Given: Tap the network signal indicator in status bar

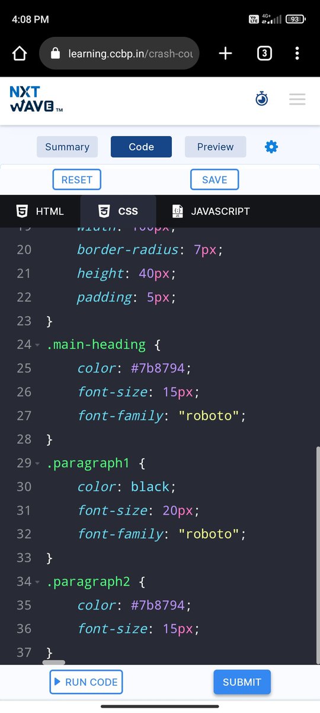Looking at the screenshot, I should point(271,19).
